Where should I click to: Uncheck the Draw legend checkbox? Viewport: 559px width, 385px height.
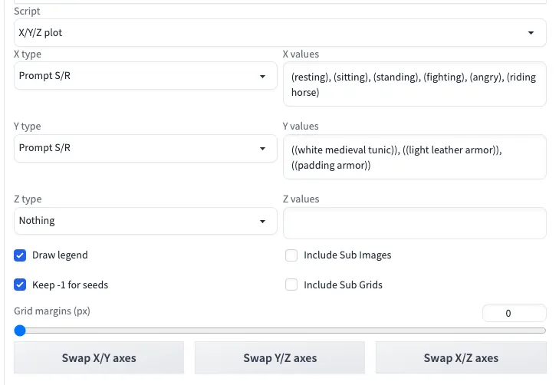pos(21,255)
